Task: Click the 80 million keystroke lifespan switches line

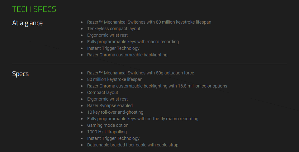Action: pyautogui.click(x=149, y=22)
